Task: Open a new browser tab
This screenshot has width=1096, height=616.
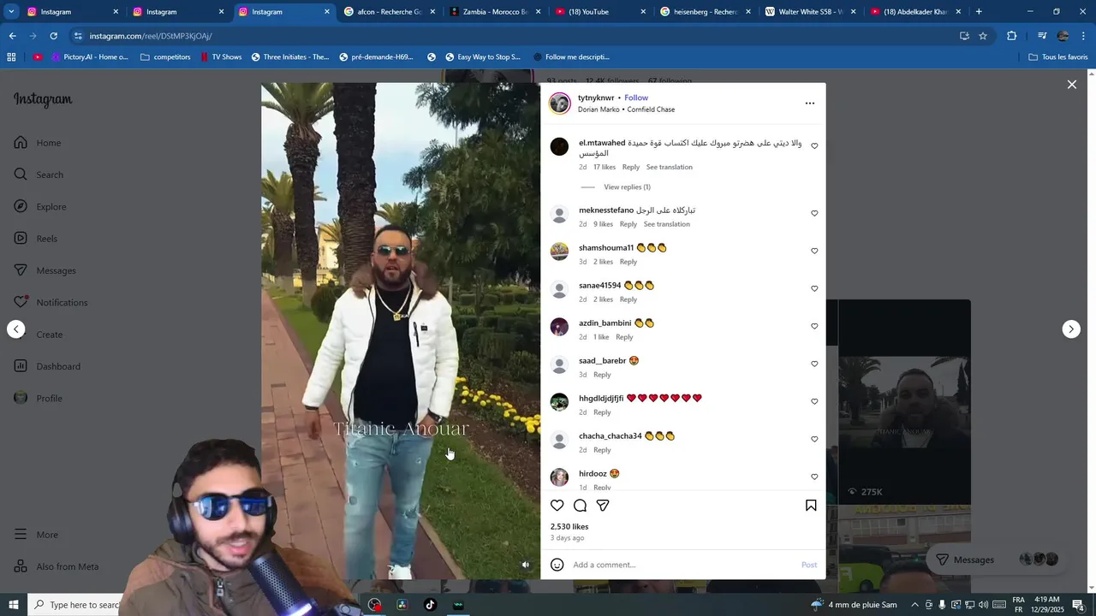Action: (x=979, y=12)
